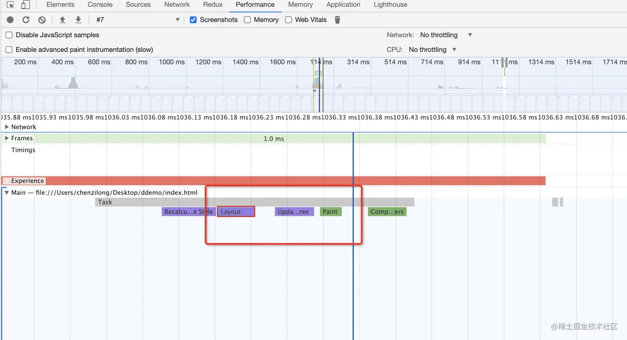Switch to the Application tab
The image size is (627, 340).
(343, 5)
